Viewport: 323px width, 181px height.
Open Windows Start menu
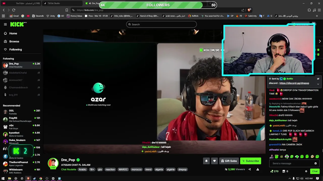coord(3,178)
